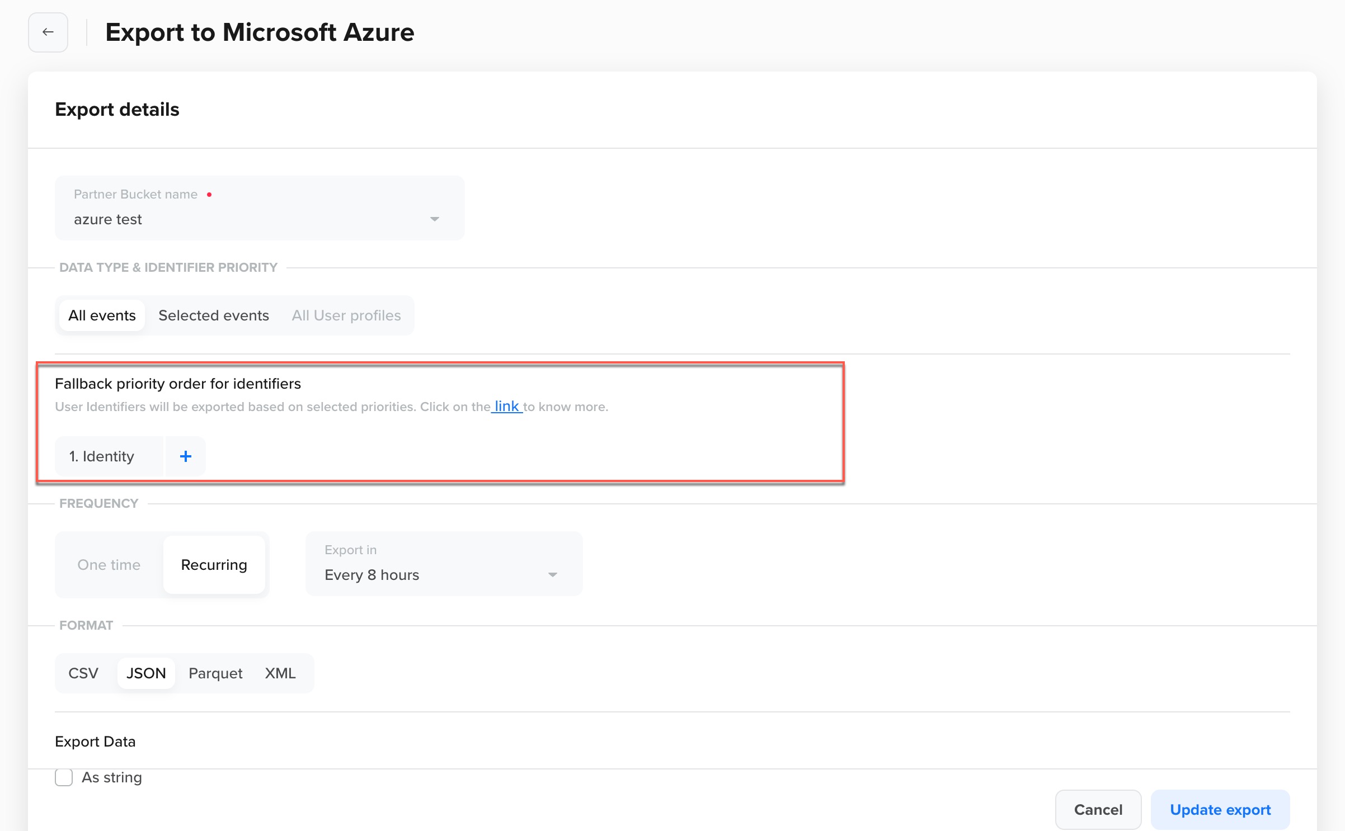Toggle the Selected events tab
This screenshot has height=831, width=1345.
point(212,315)
